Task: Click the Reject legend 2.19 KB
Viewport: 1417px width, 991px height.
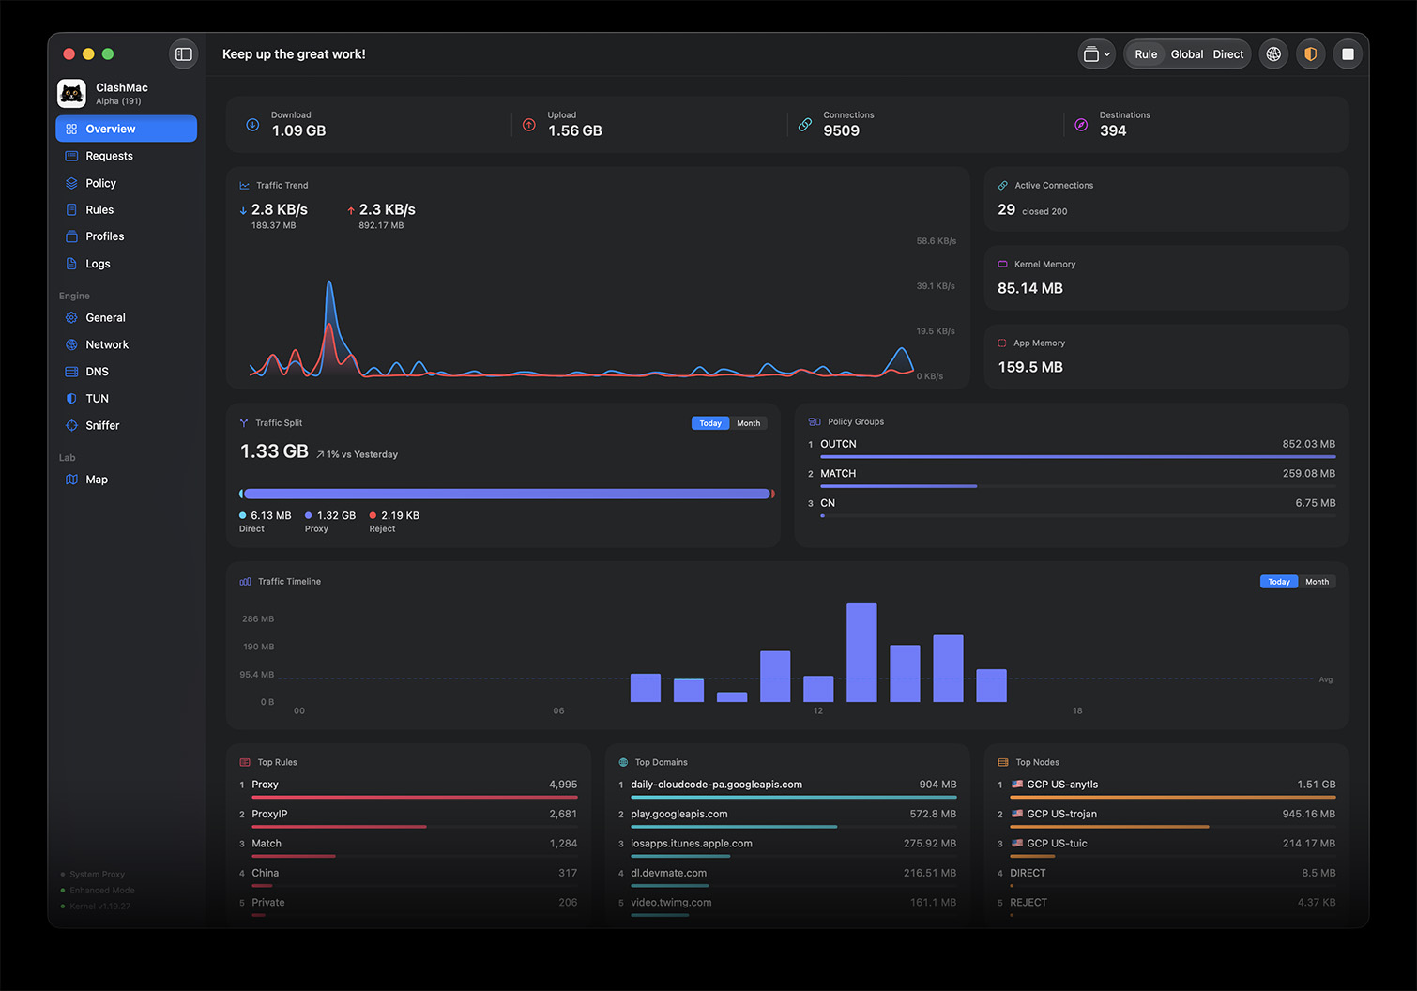Action: coord(394,522)
